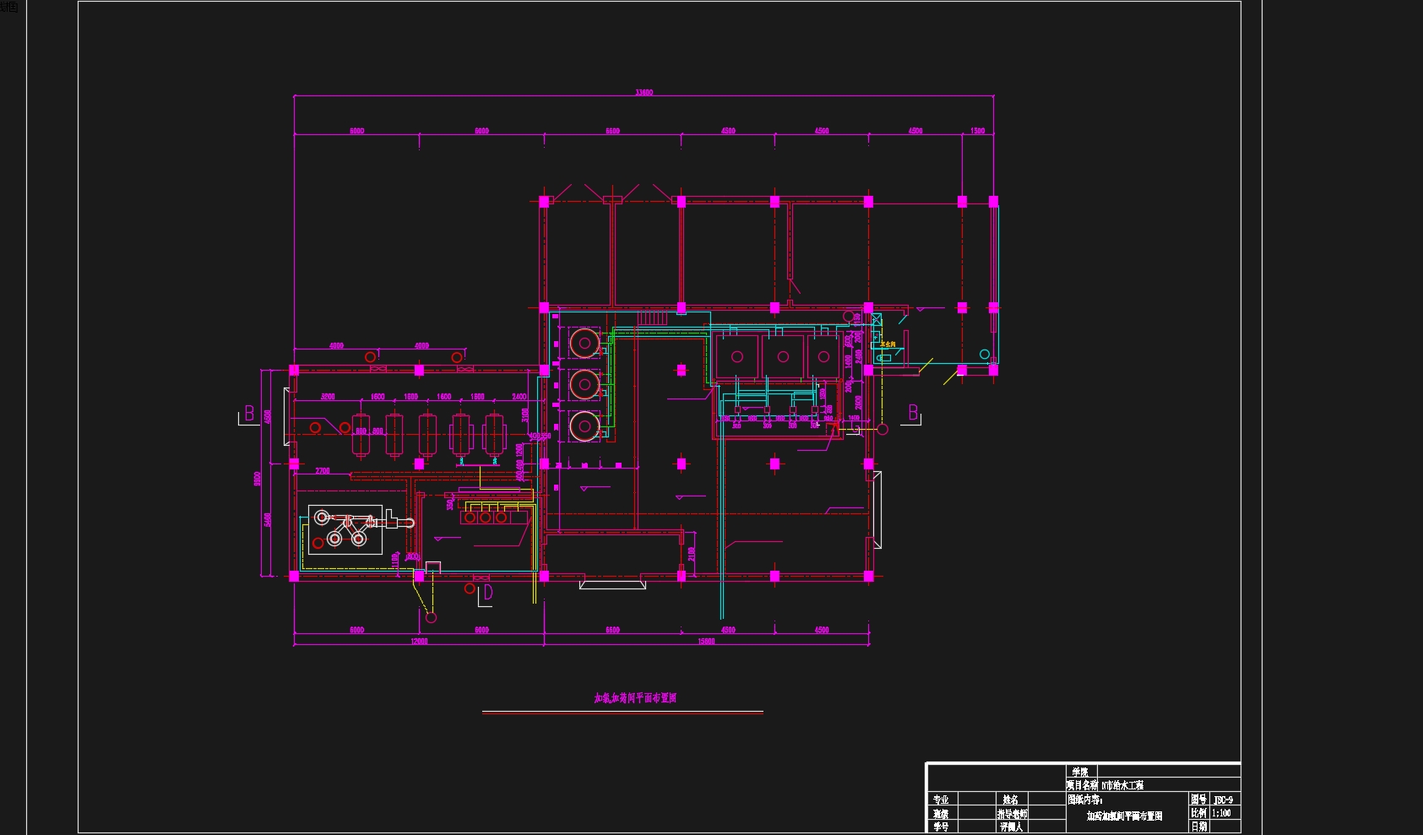
Task: Select section mark B on the right side
Action: (913, 413)
